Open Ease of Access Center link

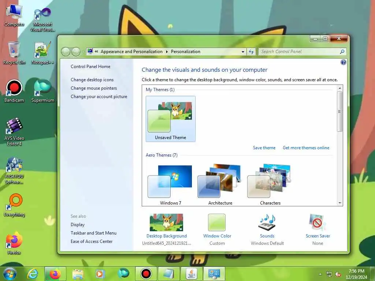point(91,241)
